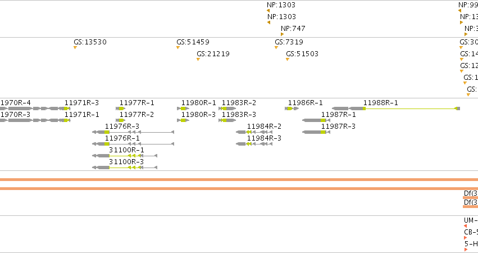Click the GS:51503 insertion triangle
This screenshot has width=478, height=253.
click(288, 60)
